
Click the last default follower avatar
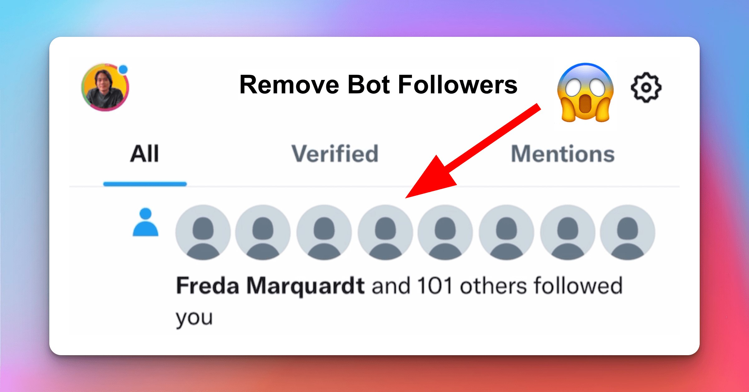(x=627, y=233)
